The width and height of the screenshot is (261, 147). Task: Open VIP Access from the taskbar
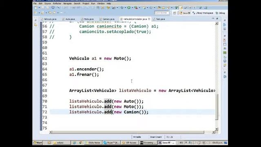pos(130,143)
